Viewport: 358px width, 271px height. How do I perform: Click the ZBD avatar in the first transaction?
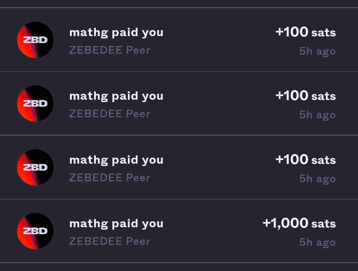click(35, 40)
